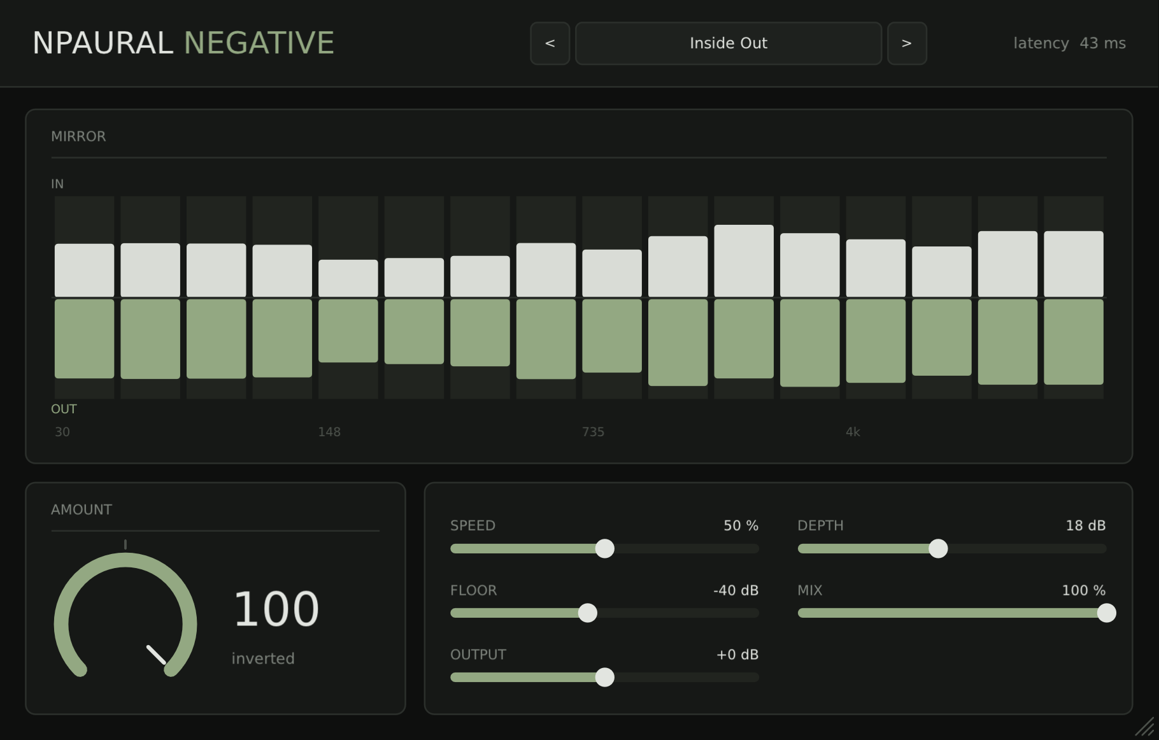Image resolution: width=1159 pixels, height=740 pixels.
Task: Click the Amount value 100
Action: coord(276,609)
